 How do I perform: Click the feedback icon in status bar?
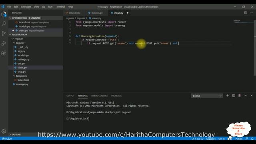[x=247, y=139]
